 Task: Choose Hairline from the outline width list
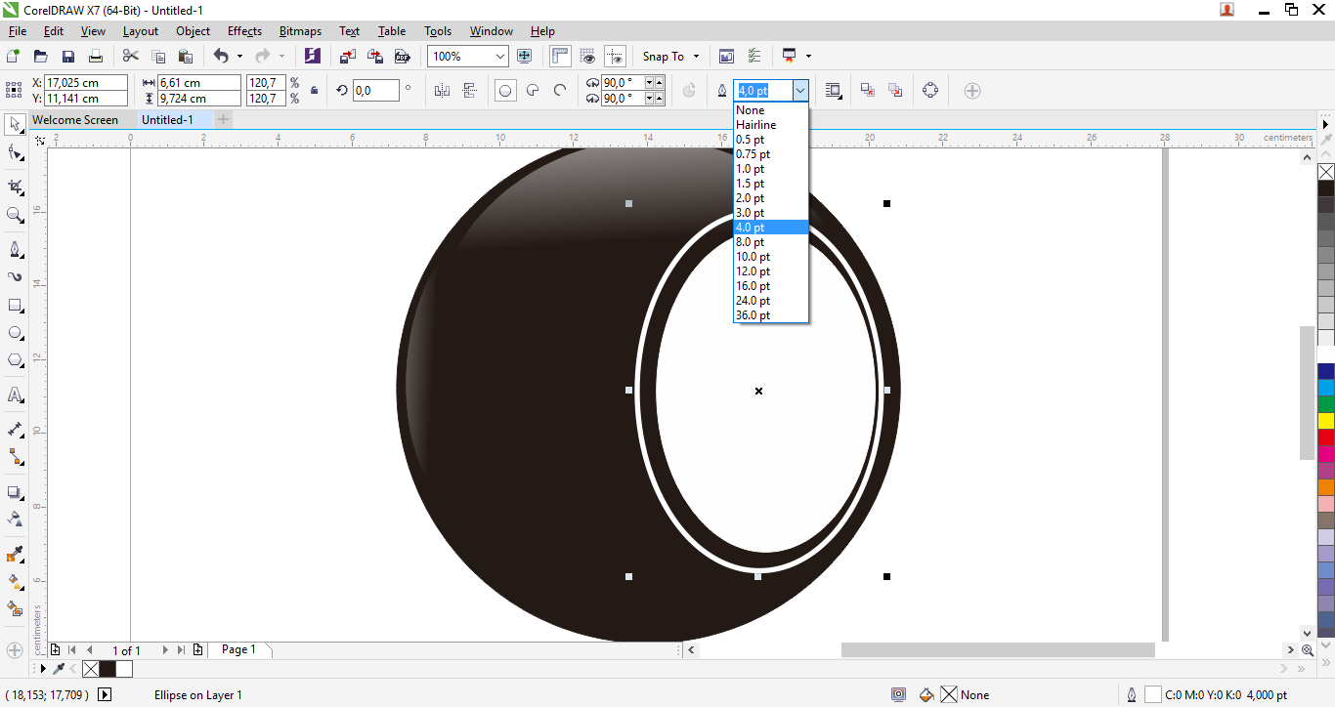(x=755, y=124)
